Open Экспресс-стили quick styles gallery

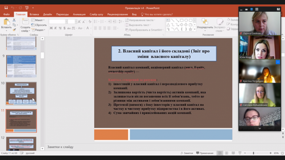pyautogui.click(x=220, y=25)
